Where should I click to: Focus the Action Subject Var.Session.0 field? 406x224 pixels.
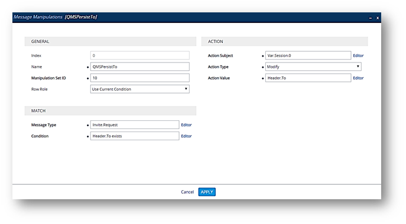[308, 55]
